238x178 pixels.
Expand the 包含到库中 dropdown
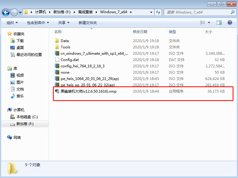point(38,23)
